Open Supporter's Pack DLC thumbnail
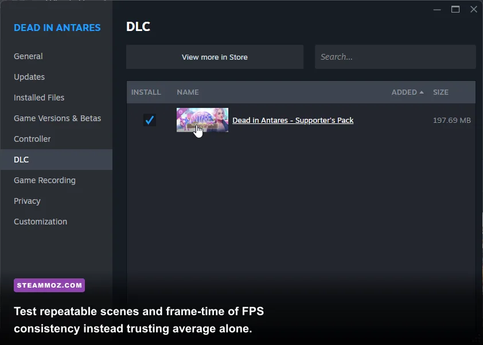 click(202, 120)
